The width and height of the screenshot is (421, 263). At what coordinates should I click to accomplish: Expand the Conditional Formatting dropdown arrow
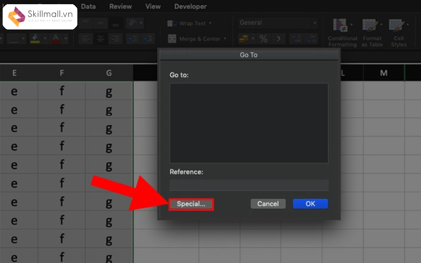352,25
